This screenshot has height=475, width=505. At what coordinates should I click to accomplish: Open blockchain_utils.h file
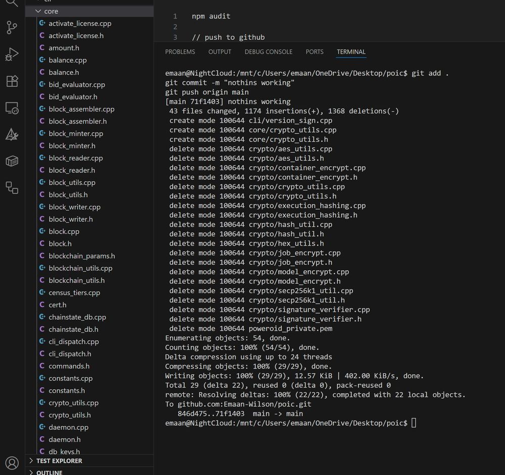[89, 280]
